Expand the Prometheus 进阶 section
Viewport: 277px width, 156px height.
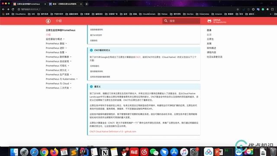pos(56,48)
